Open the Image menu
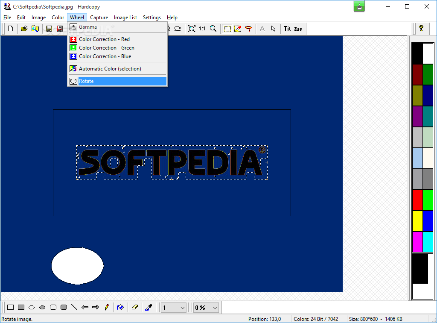Viewport: 437px width, 323px height. point(38,17)
